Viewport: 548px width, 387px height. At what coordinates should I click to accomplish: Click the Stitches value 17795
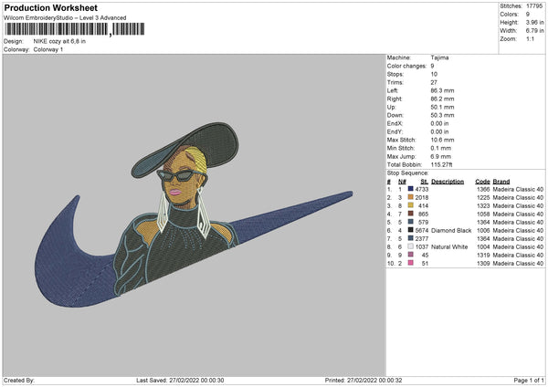click(x=534, y=6)
